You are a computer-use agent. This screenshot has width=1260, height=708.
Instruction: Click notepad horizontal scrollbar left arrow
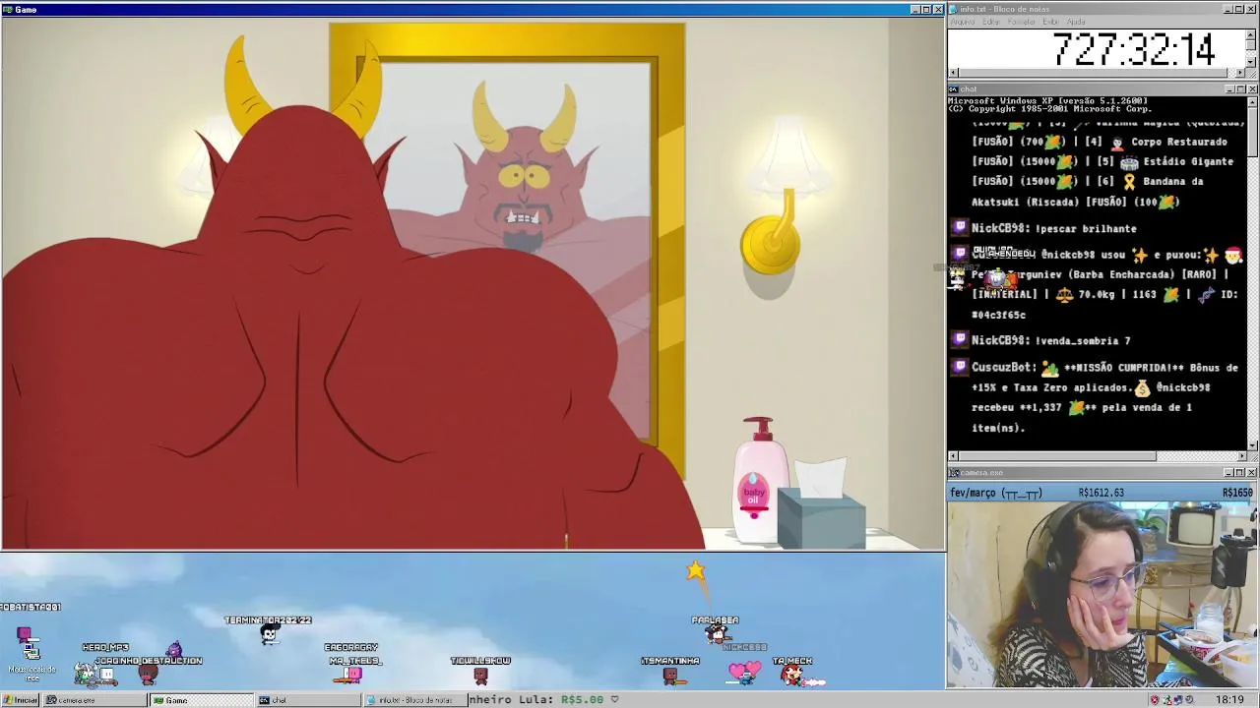coord(953,73)
